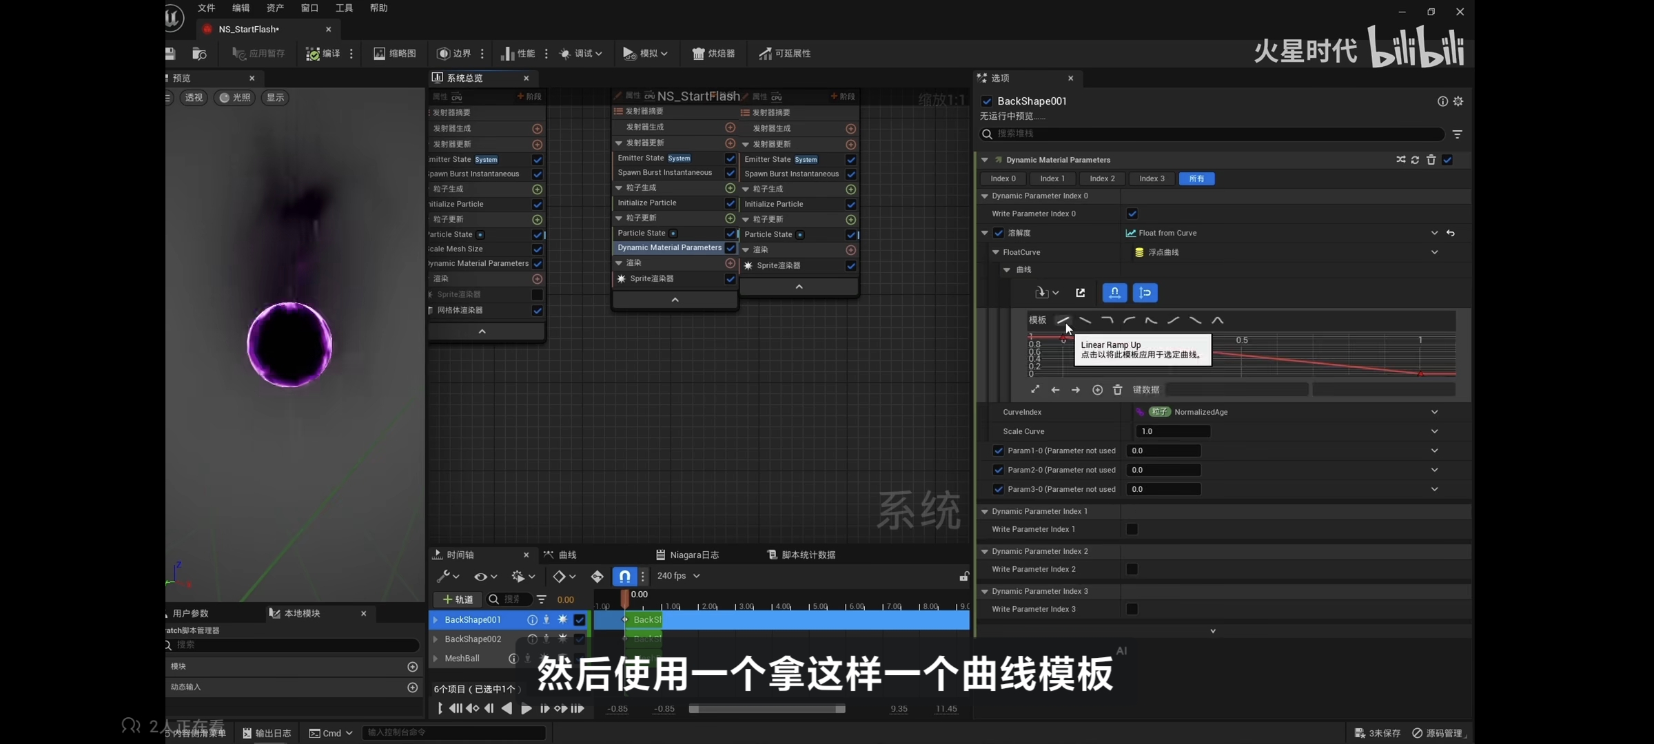This screenshot has width=1654, height=744.
Task: Toggle the timeline snapping magnet icon
Action: point(624,576)
